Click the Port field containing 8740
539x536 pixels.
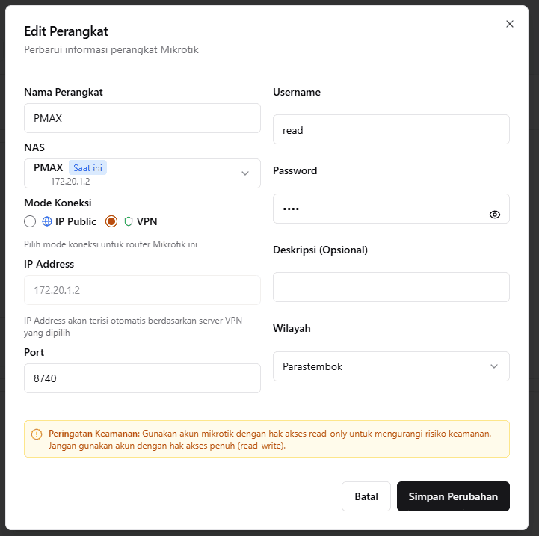coord(142,378)
